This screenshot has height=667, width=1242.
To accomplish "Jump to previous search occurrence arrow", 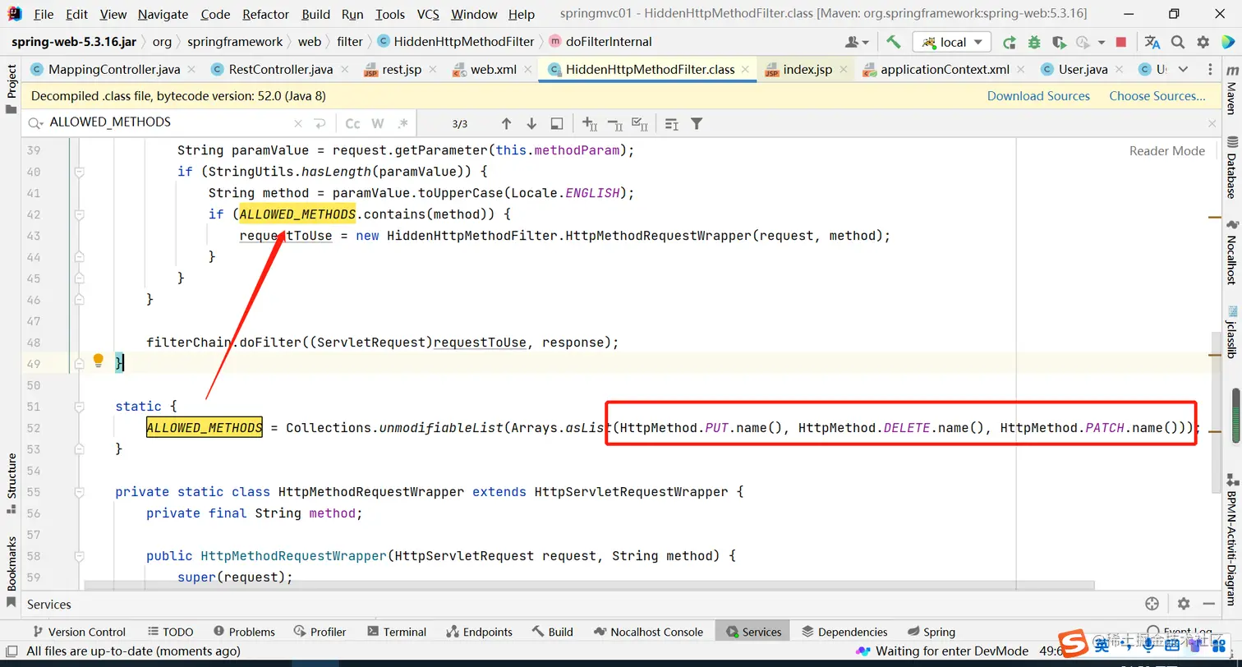I will 506,123.
